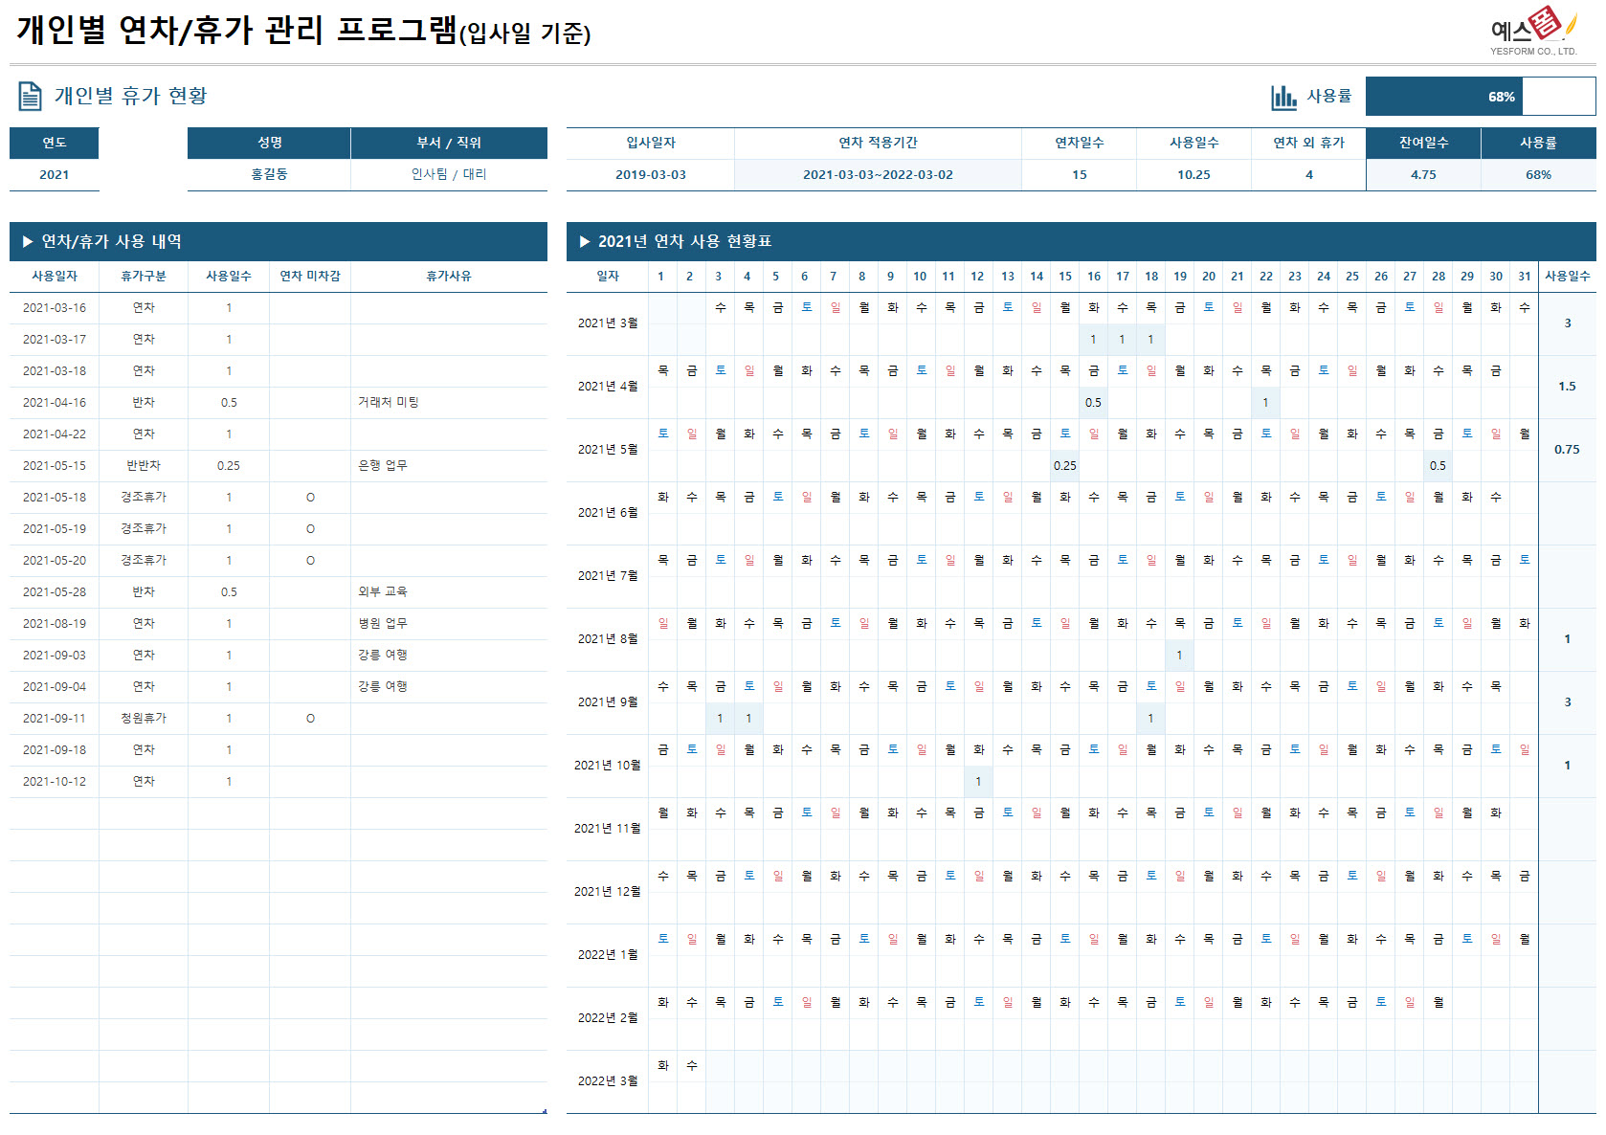Image resolution: width=1606 pixels, height=1135 pixels.
Task: Click the leave type 청원휴가
Action: coord(144,719)
